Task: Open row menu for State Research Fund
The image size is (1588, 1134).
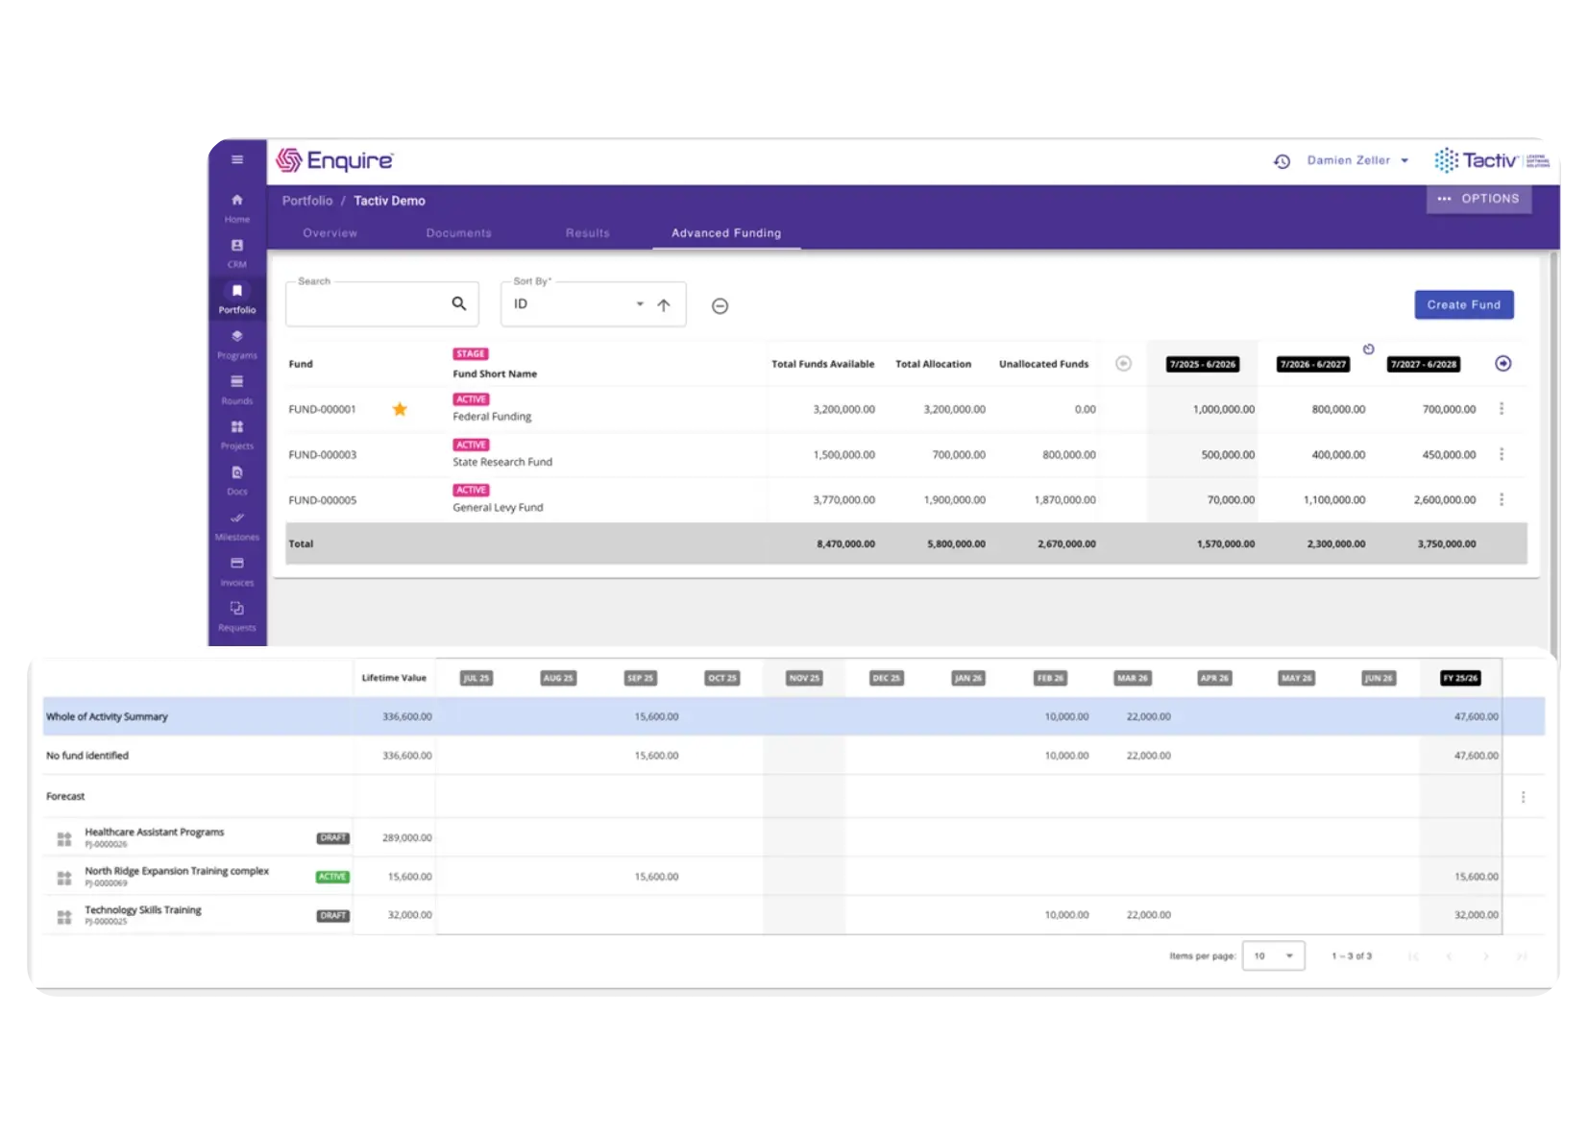Action: click(x=1502, y=454)
